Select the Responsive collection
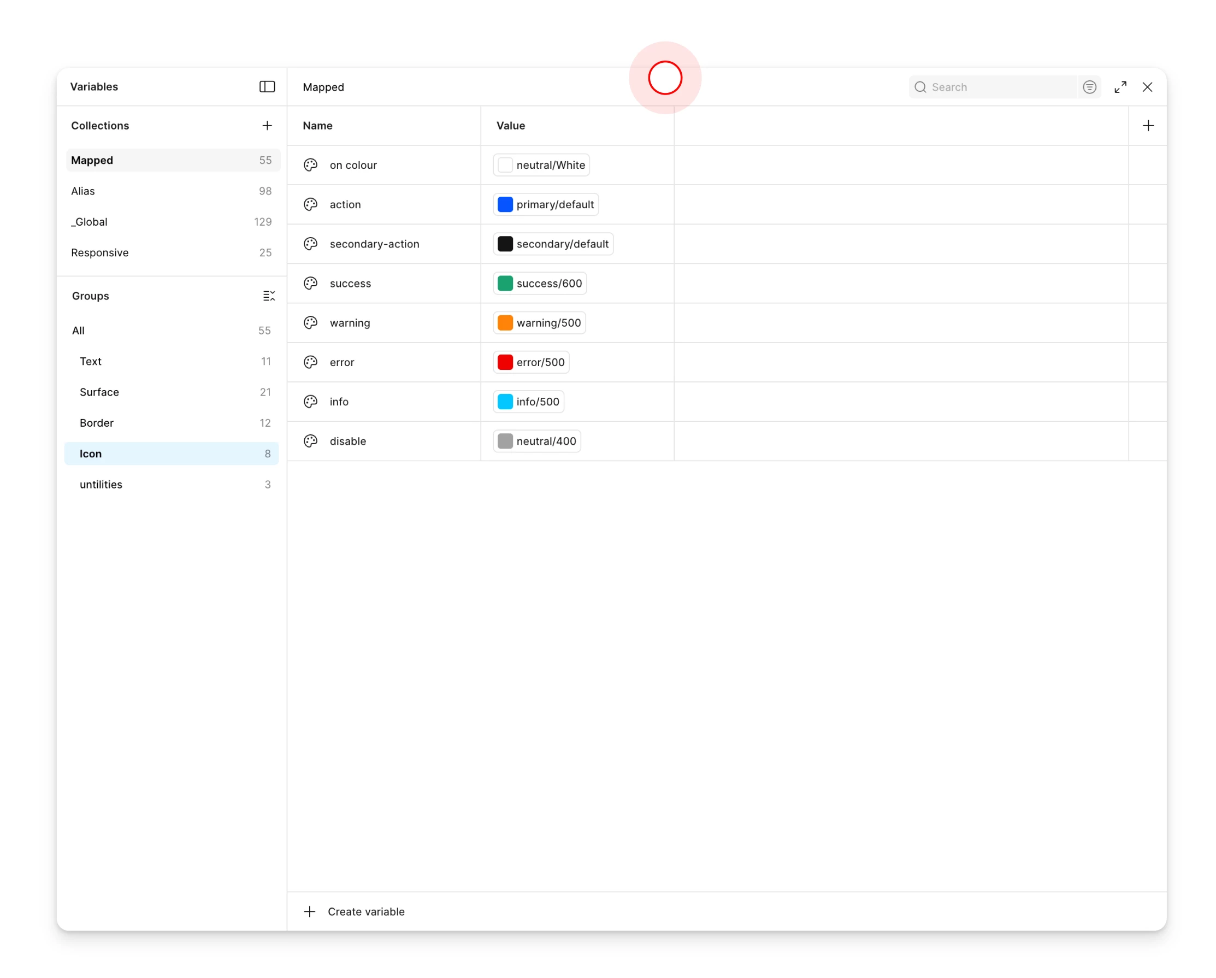This screenshot has width=1216, height=978. [x=100, y=252]
